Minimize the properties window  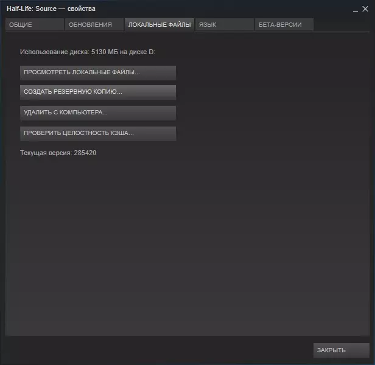[x=356, y=10]
